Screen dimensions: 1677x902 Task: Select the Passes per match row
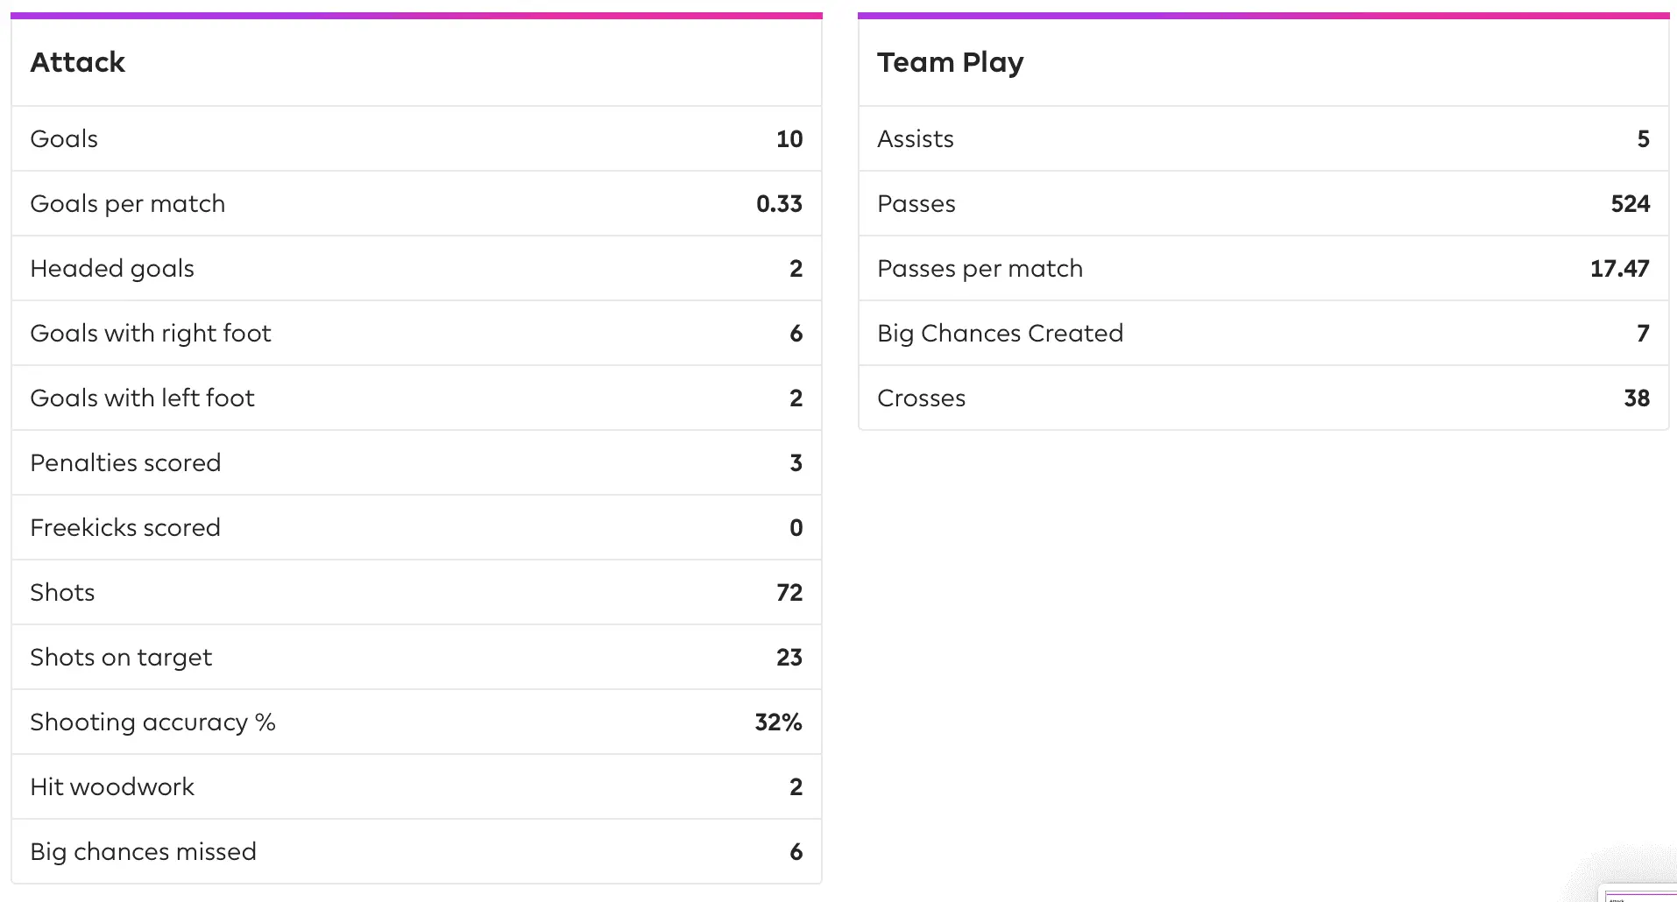coord(1263,268)
